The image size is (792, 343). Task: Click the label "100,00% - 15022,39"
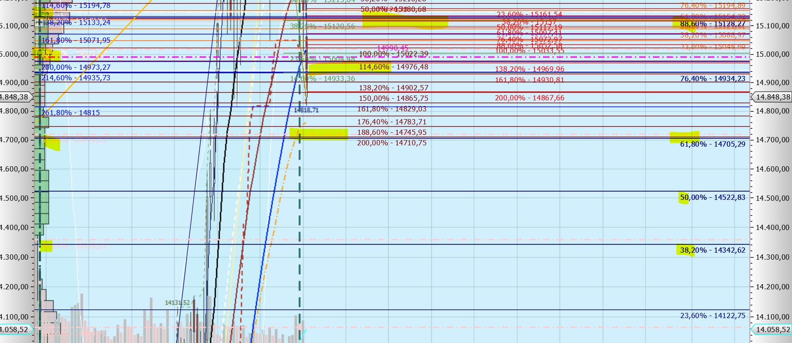coord(393,54)
